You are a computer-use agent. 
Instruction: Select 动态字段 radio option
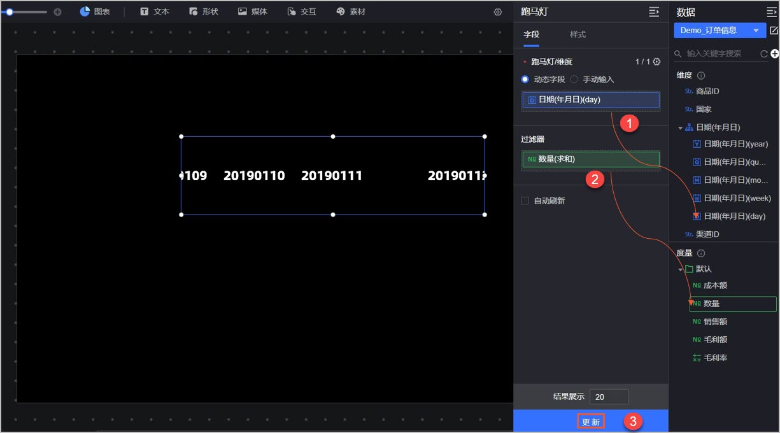525,80
